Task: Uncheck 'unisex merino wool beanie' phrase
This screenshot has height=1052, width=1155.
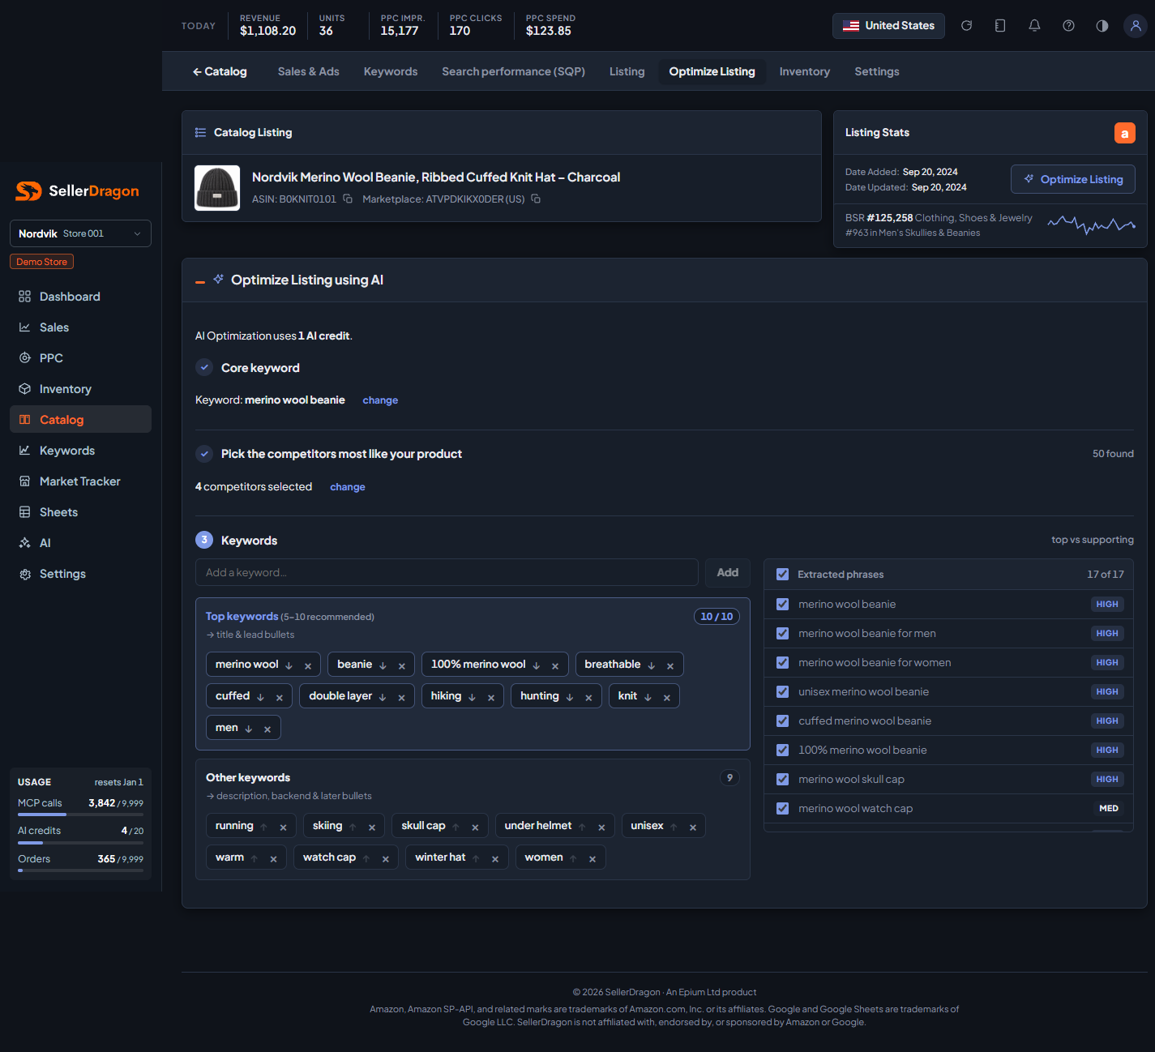Action: click(783, 691)
